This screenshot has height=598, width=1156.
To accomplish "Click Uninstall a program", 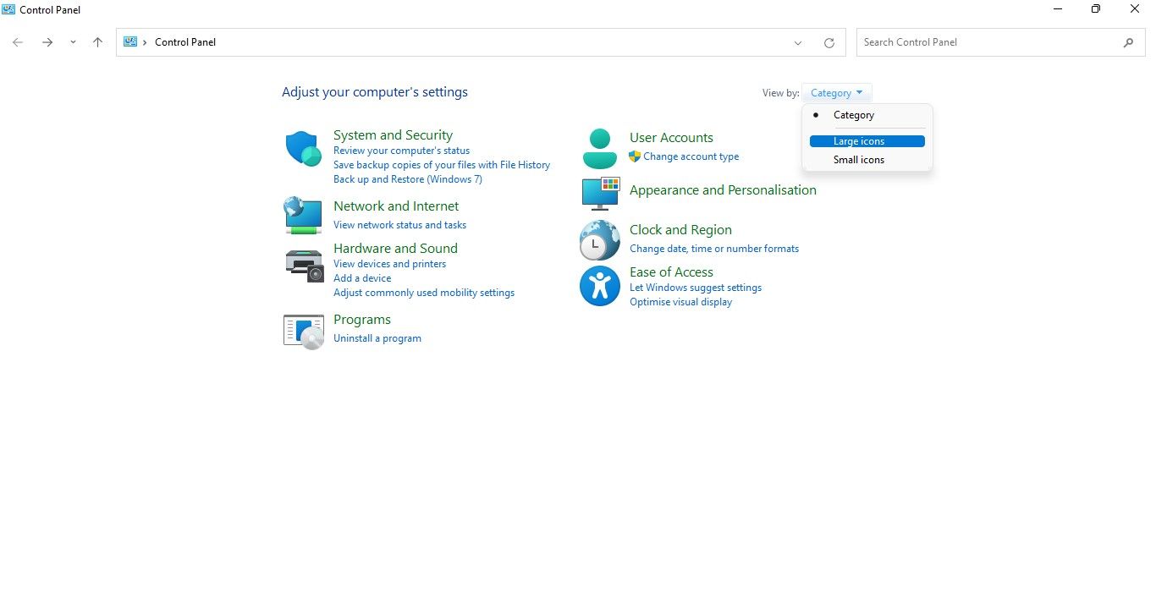I will pyautogui.click(x=377, y=338).
